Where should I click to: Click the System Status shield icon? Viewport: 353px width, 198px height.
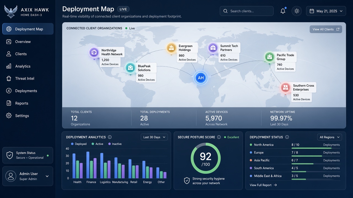[10, 155]
